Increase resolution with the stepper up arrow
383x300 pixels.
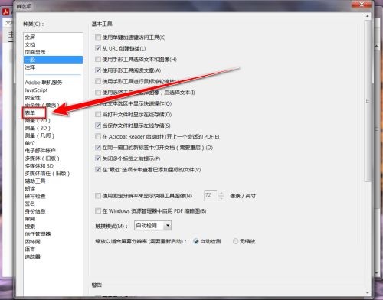point(221,193)
